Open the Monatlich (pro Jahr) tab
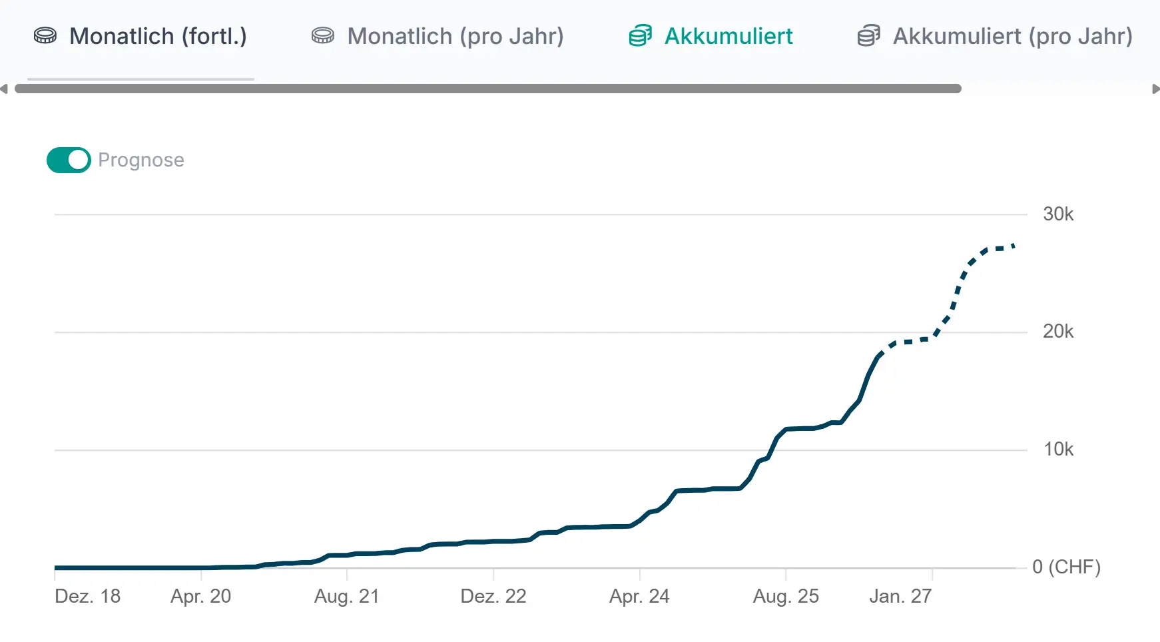The width and height of the screenshot is (1160, 642). 455,36
